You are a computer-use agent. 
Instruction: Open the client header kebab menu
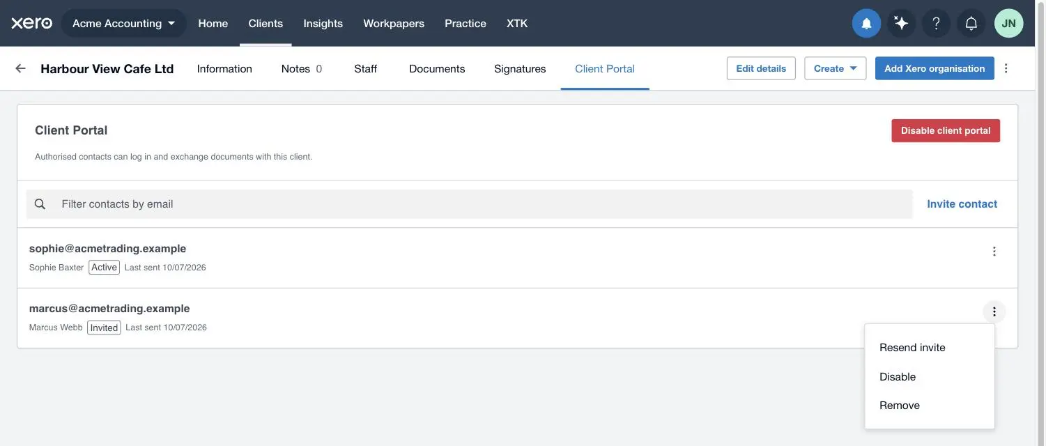(1006, 68)
